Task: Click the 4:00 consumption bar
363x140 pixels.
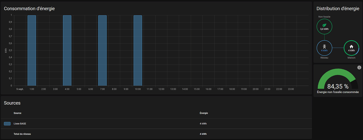Action: click(67, 50)
